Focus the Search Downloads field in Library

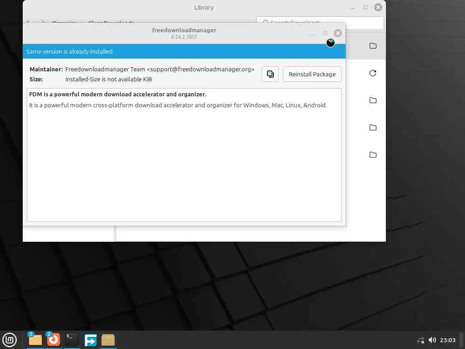click(320, 22)
